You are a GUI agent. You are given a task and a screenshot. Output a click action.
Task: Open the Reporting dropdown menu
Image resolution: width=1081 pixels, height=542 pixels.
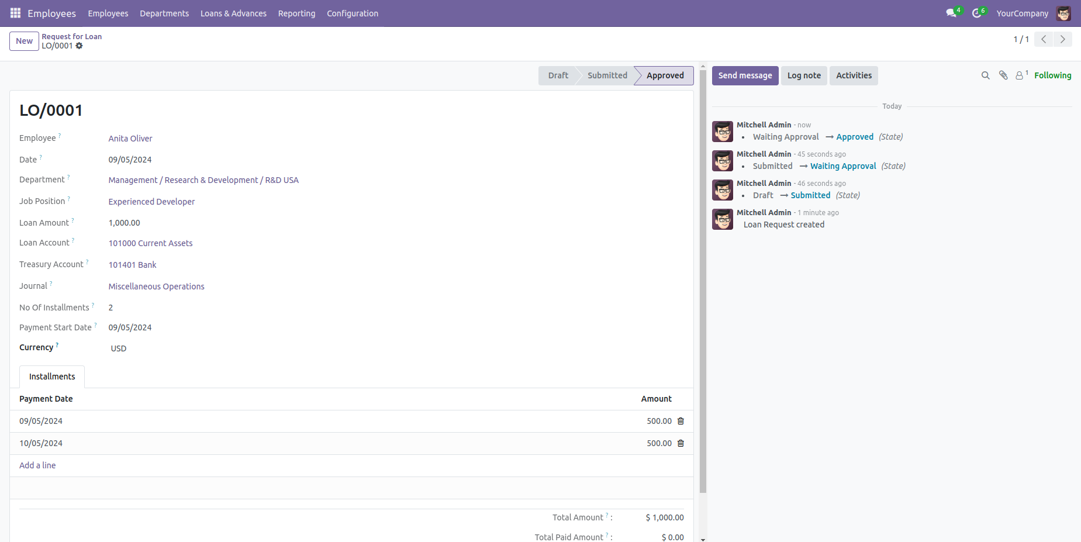296,13
